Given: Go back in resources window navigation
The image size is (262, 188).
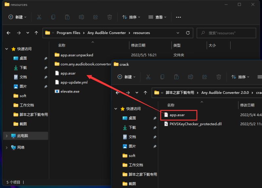Looking at the screenshot, I should coord(9,33).
